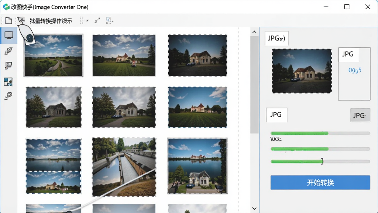Select first cloudy stone house thumbnail
Screen dimensions: 378x213
pos(54,107)
